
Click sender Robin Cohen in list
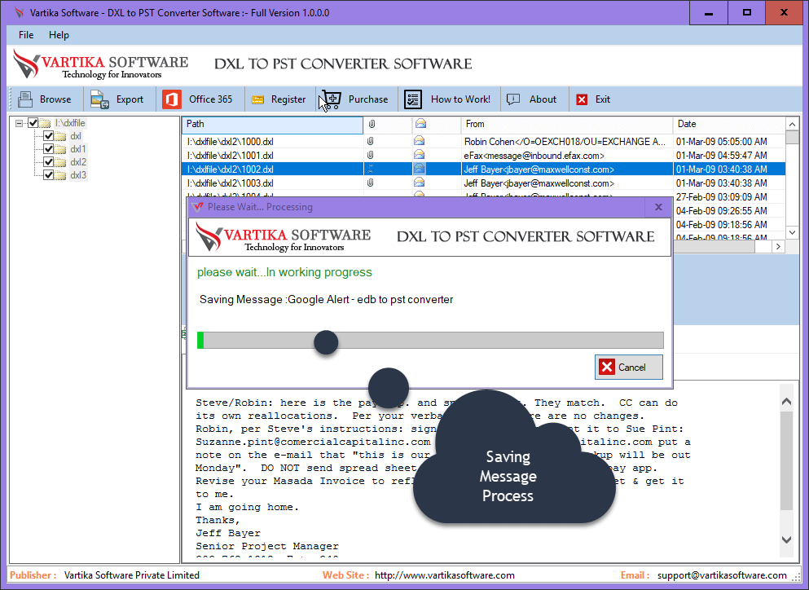point(565,142)
